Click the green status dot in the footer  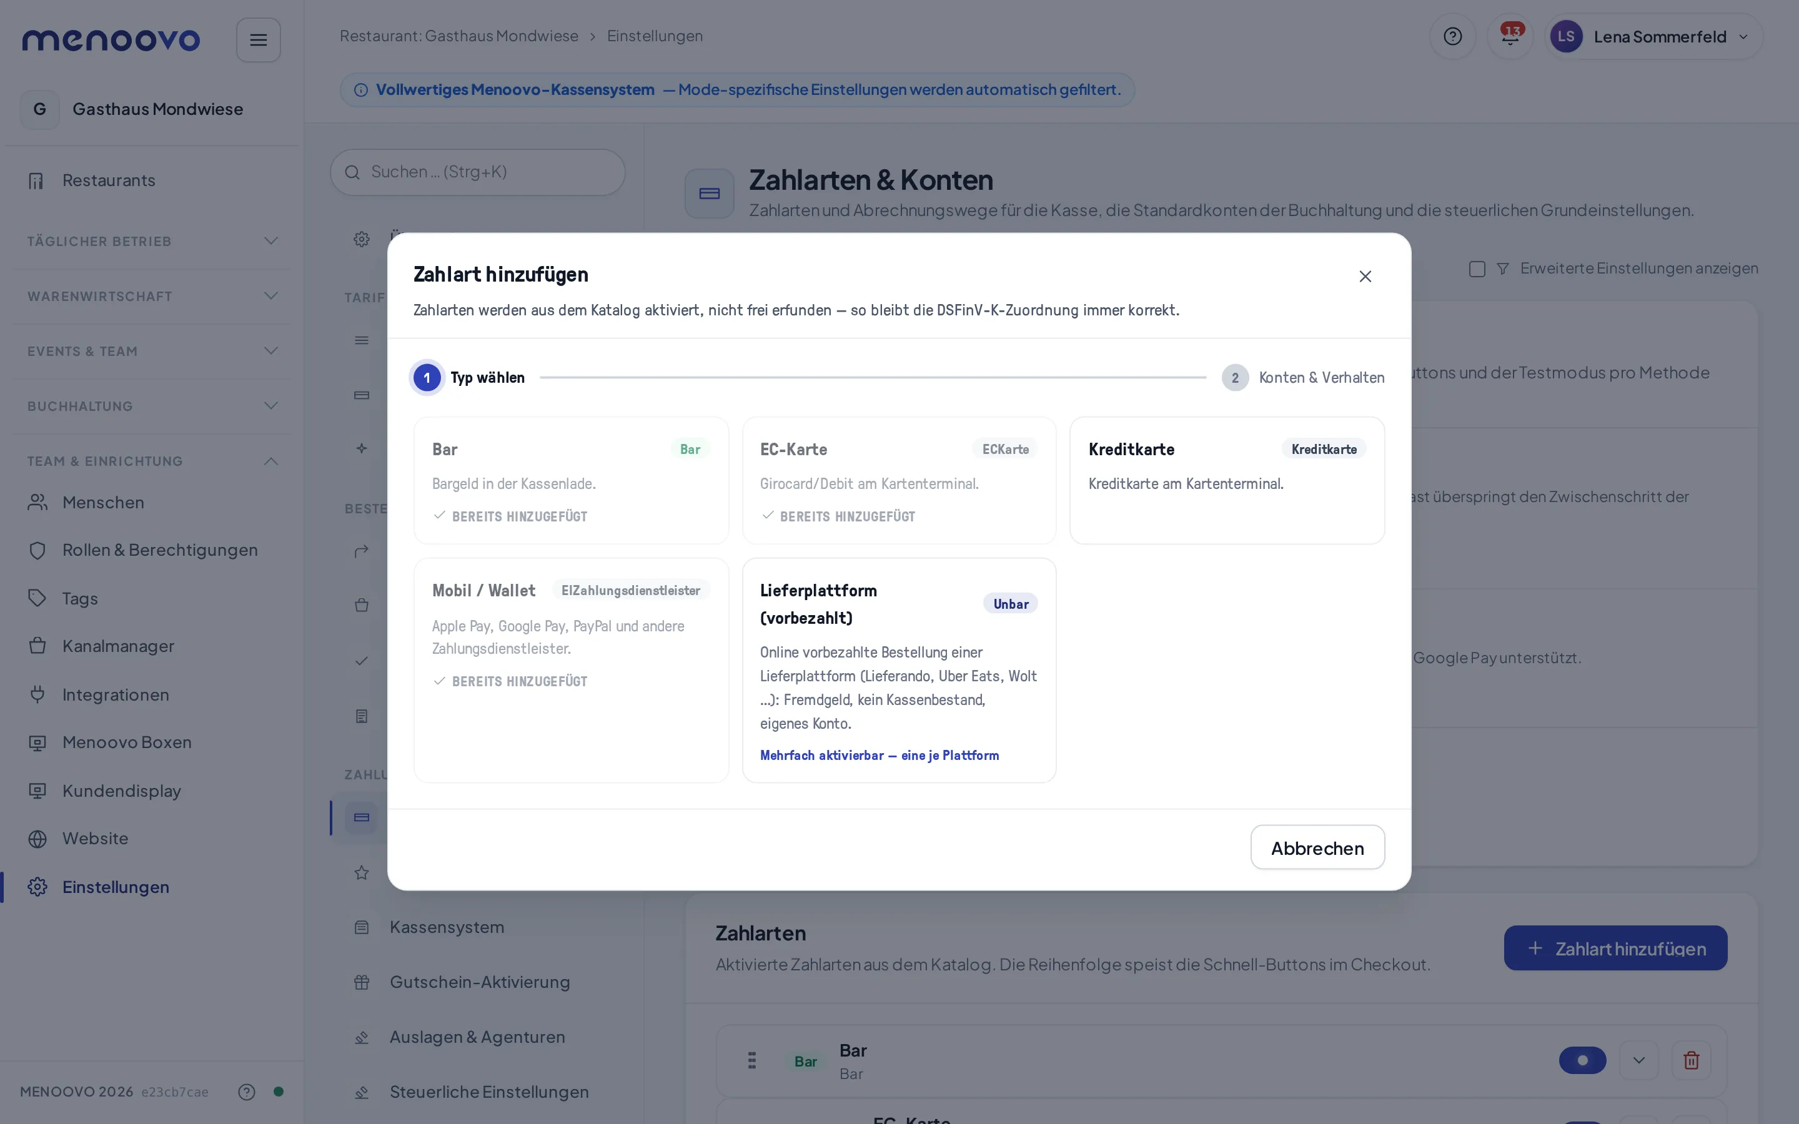pos(278,1092)
